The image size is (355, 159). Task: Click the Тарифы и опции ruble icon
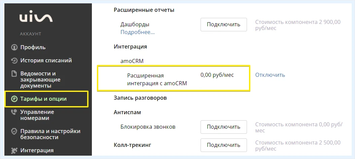click(x=14, y=99)
